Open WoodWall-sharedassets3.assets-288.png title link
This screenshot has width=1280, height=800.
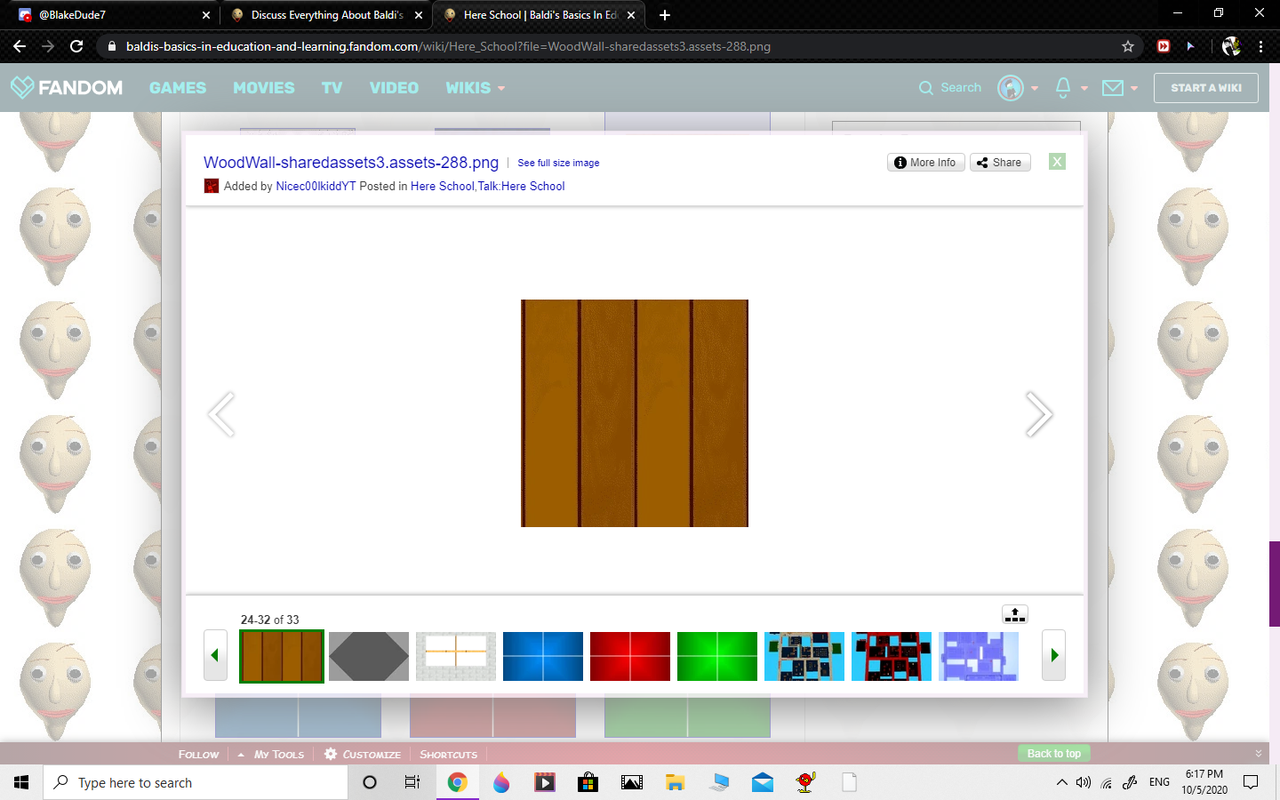(x=351, y=163)
